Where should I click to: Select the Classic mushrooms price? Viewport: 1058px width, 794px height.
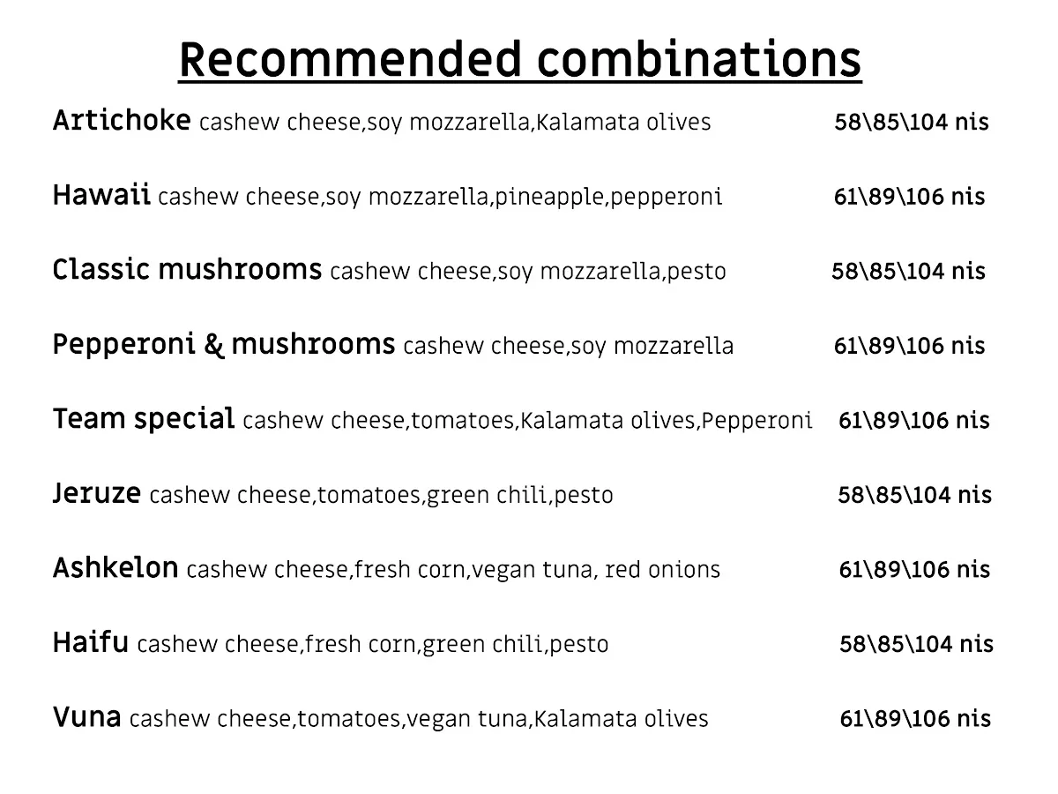908,271
